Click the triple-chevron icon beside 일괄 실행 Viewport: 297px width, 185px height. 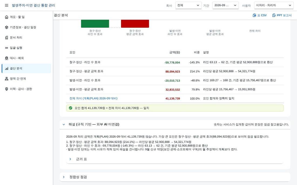pyautogui.click(x=7, y=48)
